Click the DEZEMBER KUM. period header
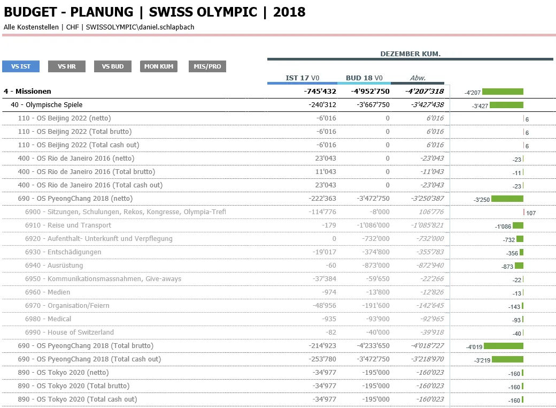The width and height of the screenshot is (556, 408). click(x=410, y=54)
